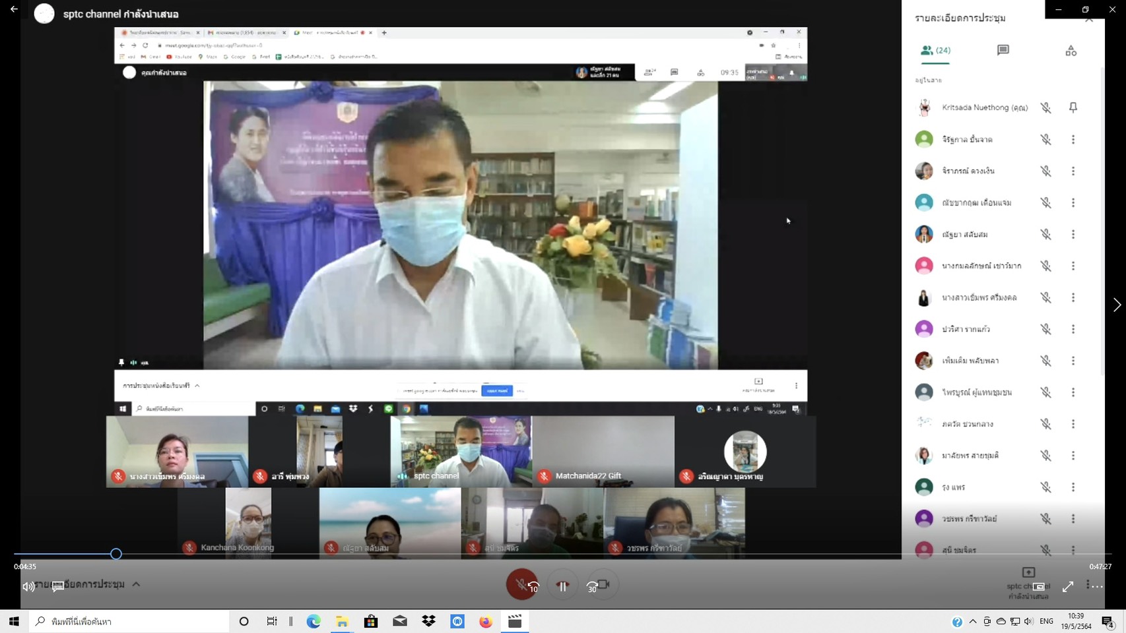Move the video seek slider handle
The width and height of the screenshot is (1126, 633).
click(x=116, y=554)
